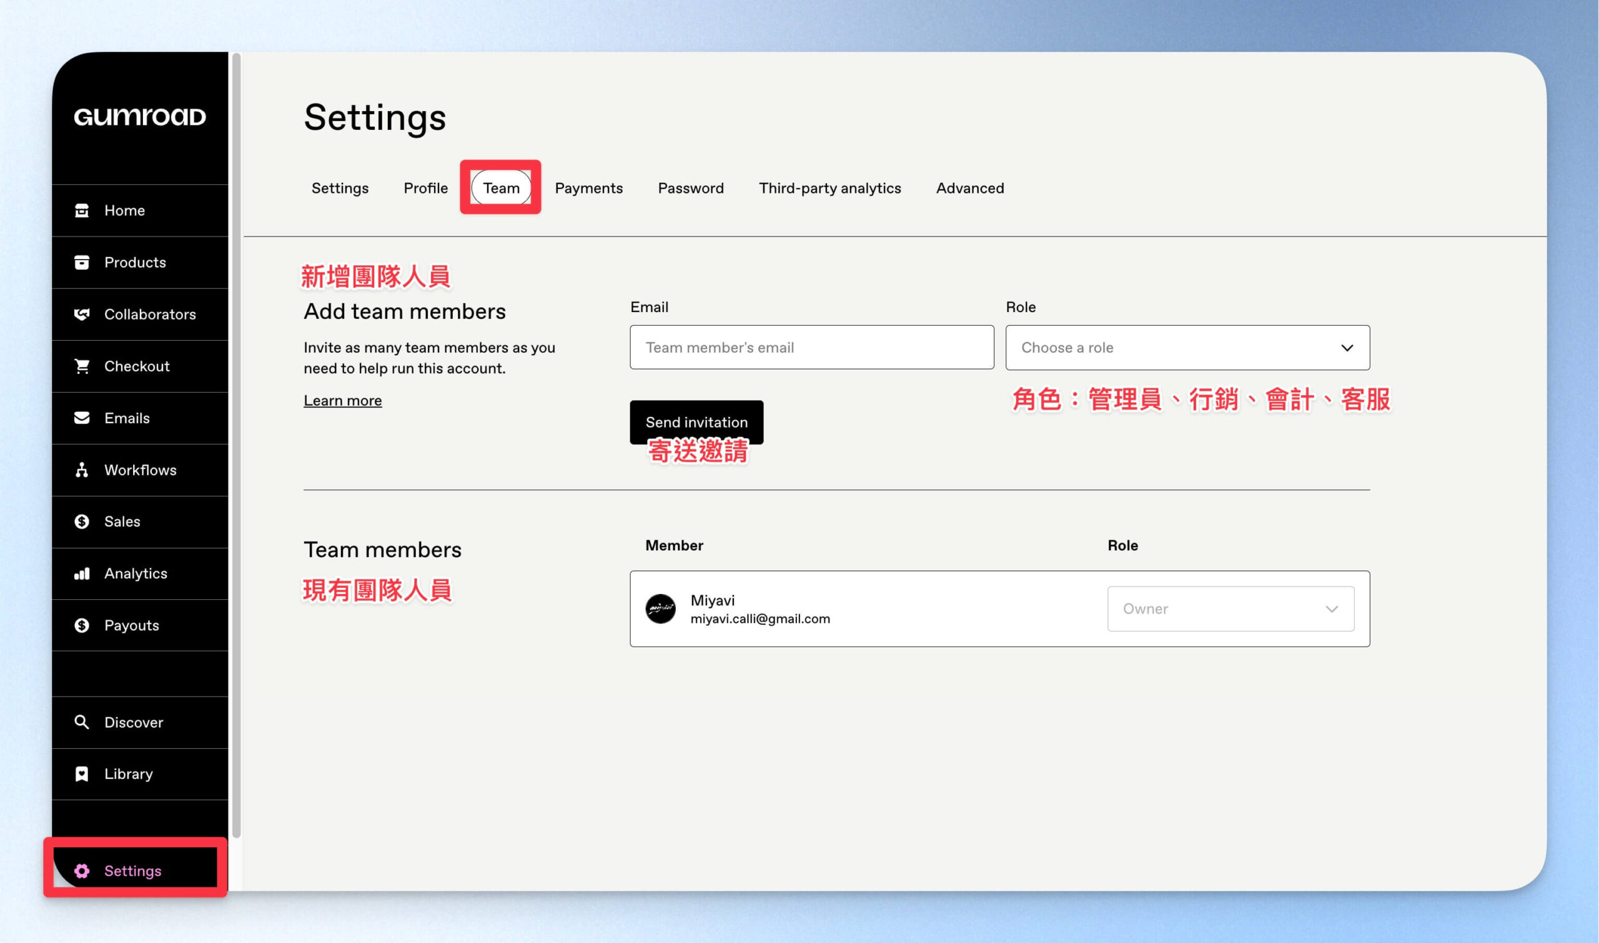The height and width of the screenshot is (943, 1599).
Task: Follow the Learn more link
Action: click(x=343, y=401)
